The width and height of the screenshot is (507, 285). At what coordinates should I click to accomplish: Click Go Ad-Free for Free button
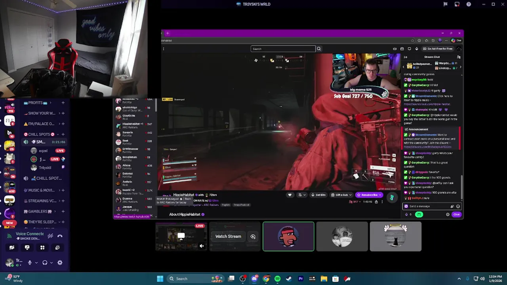pos(437,49)
